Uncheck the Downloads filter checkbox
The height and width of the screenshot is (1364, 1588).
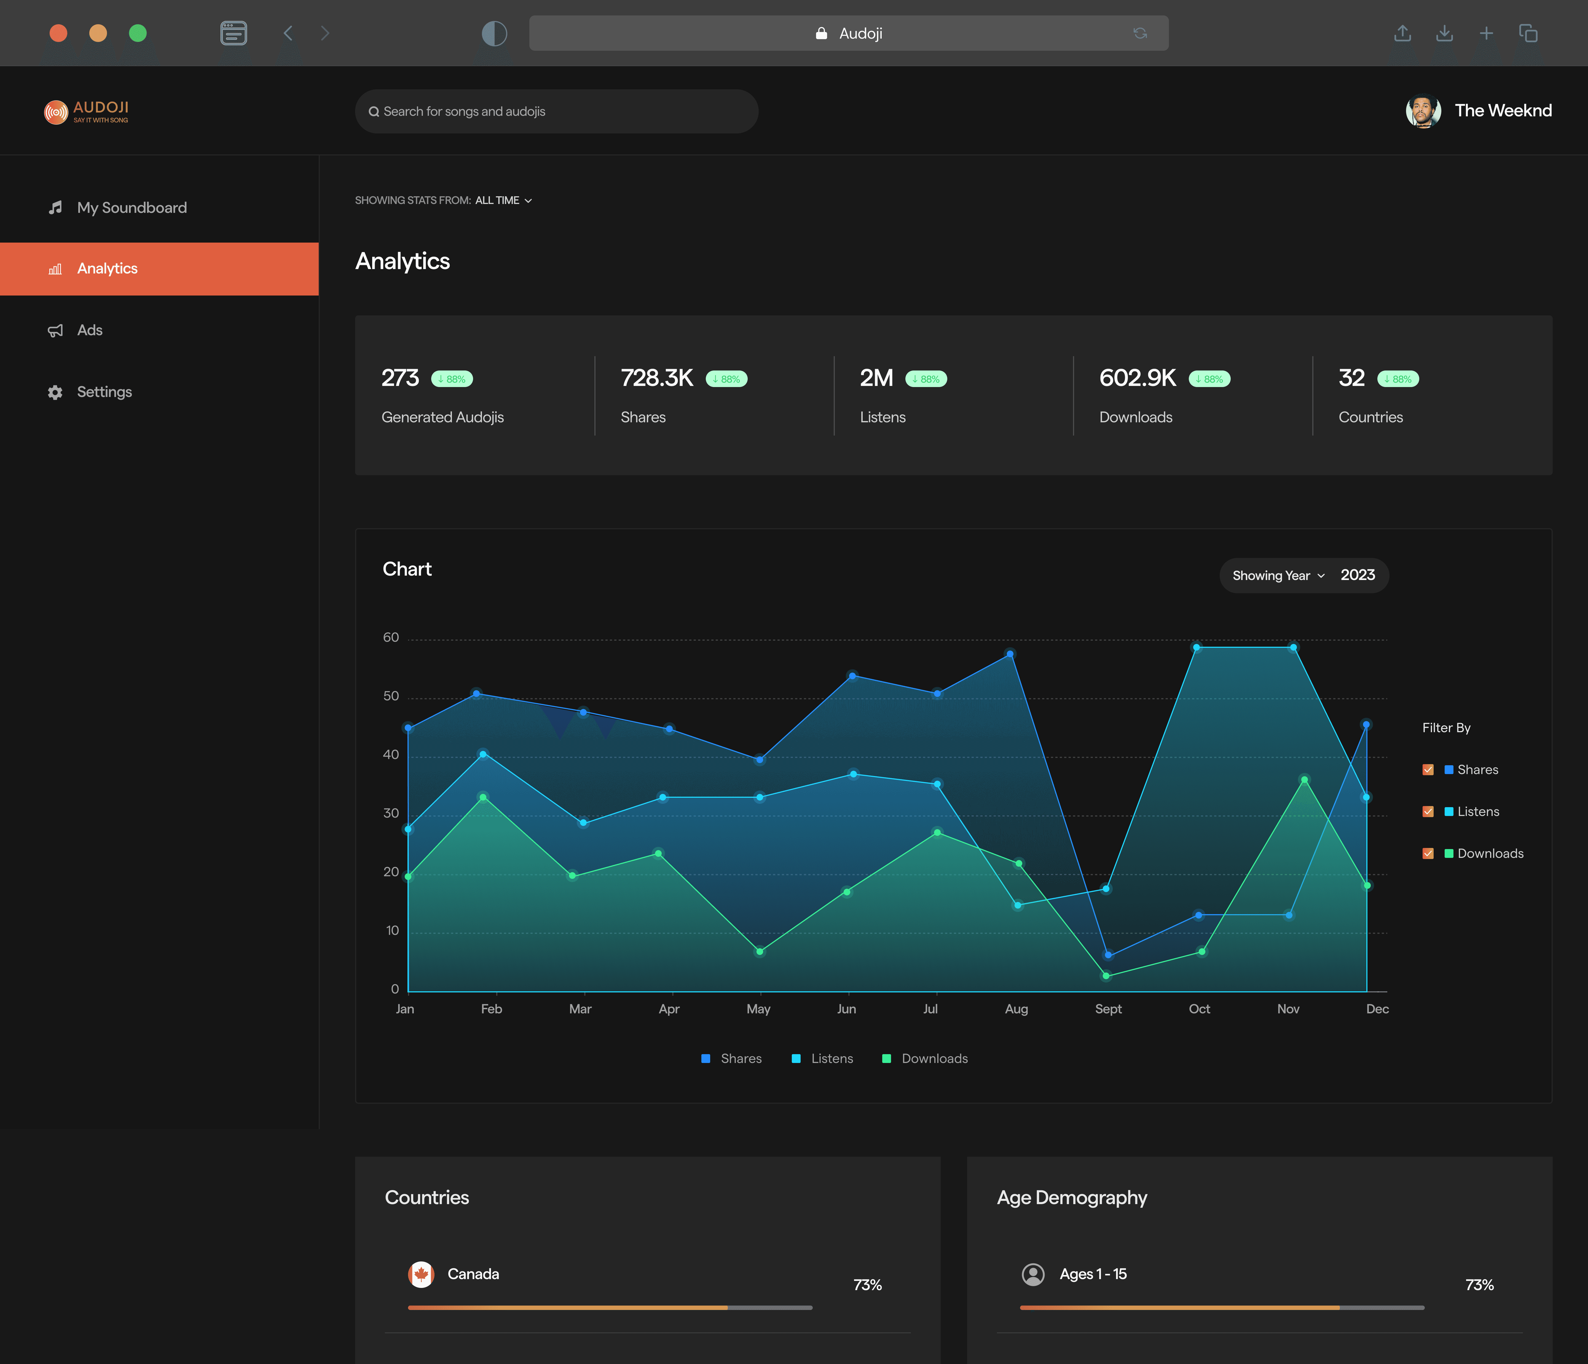click(1428, 854)
